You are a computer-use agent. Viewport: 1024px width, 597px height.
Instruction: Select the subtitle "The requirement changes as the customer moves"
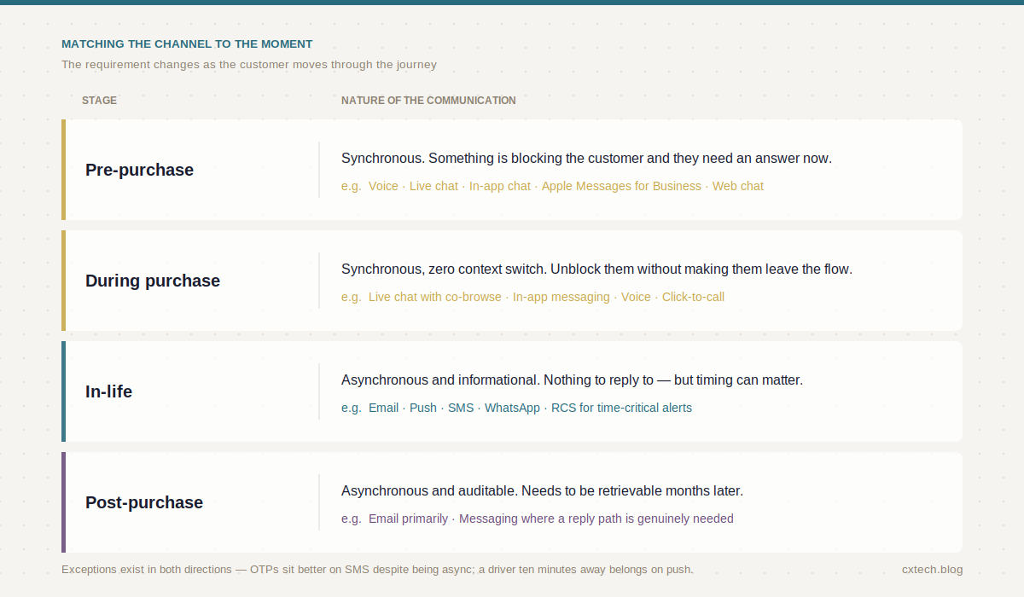(195, 64)
